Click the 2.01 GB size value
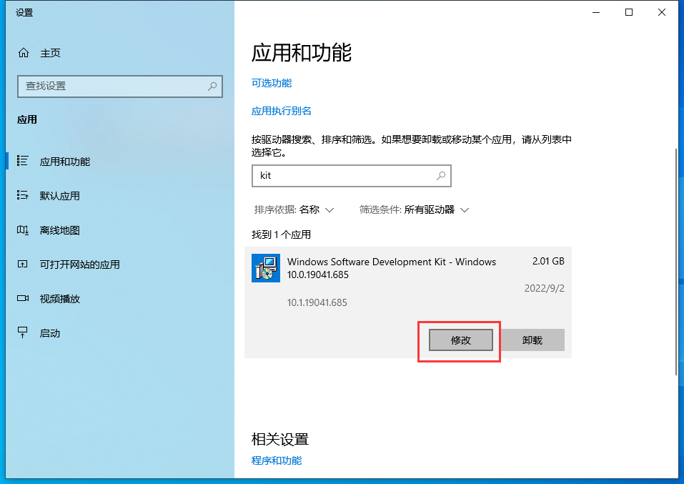Viewport: 684px width, 484px height. coord(548,262)
